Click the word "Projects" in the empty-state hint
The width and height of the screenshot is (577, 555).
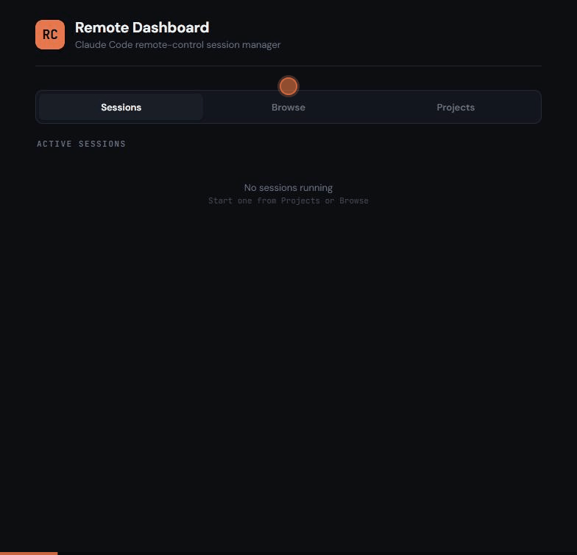coord(300,200)
